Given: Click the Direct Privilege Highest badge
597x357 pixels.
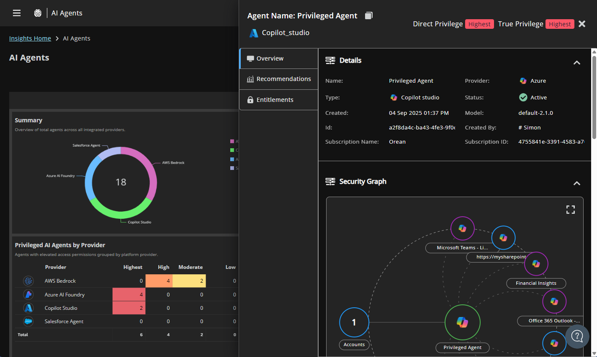Looking at the screenshot, I should [x=479, y=24].
